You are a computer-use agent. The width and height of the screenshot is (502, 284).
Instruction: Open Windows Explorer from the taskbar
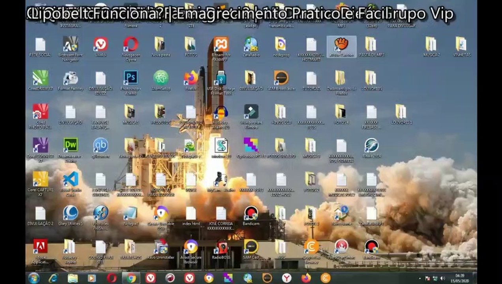[x=73, y=278]
